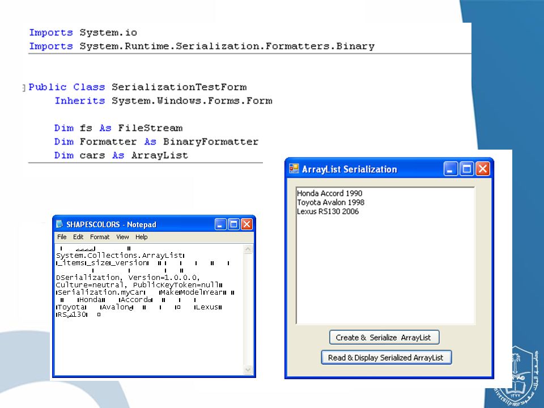Minimize the ArrayList Serialization window
Screen dimensions: 544x408
tap(450, 169)
